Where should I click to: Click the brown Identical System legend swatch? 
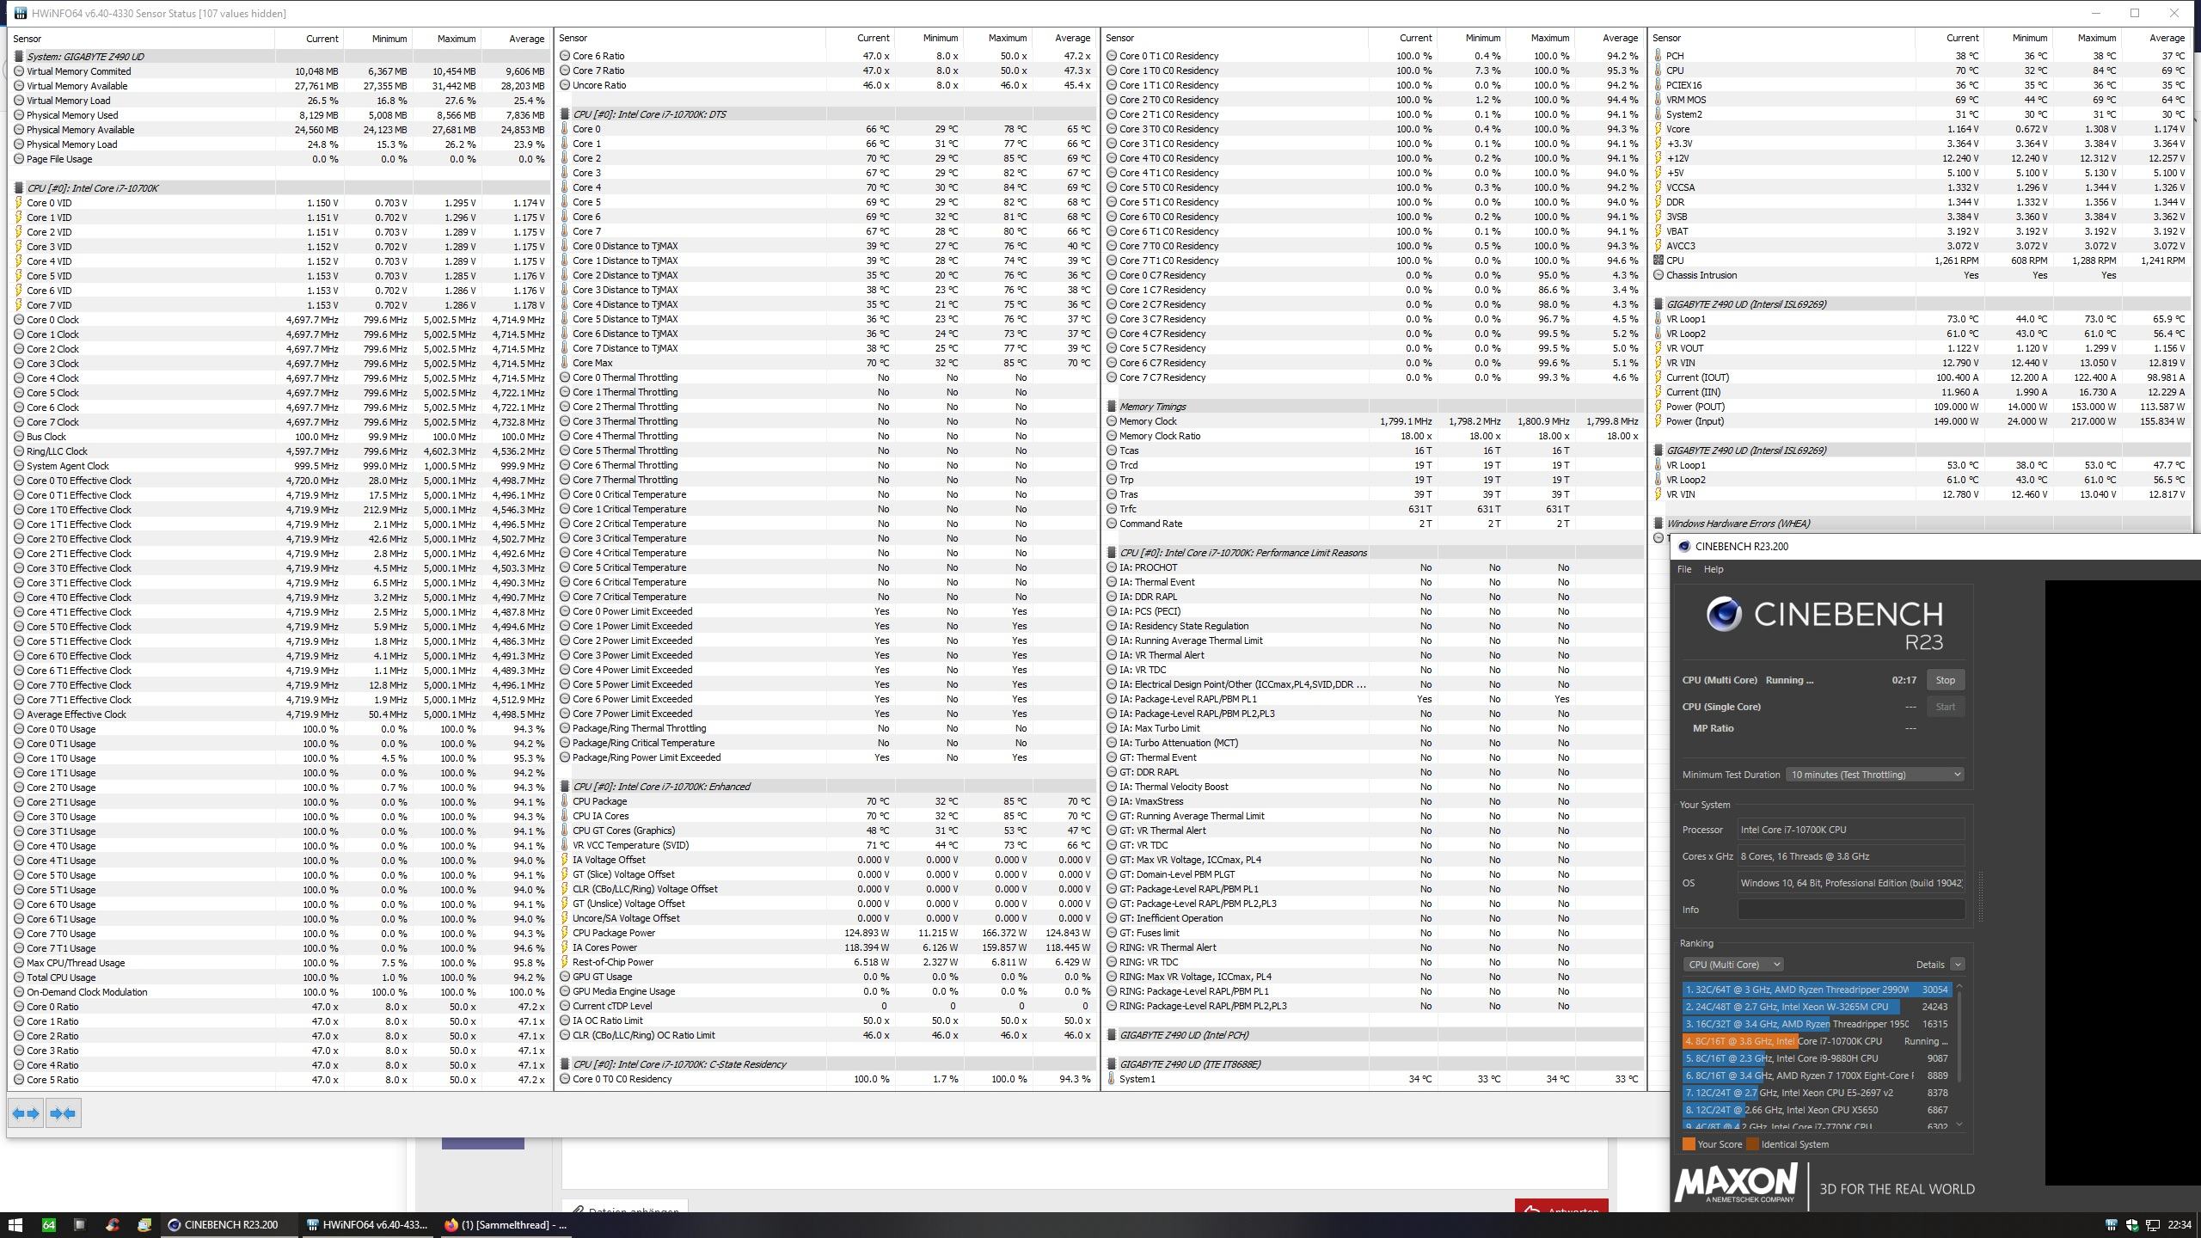1752,1144
